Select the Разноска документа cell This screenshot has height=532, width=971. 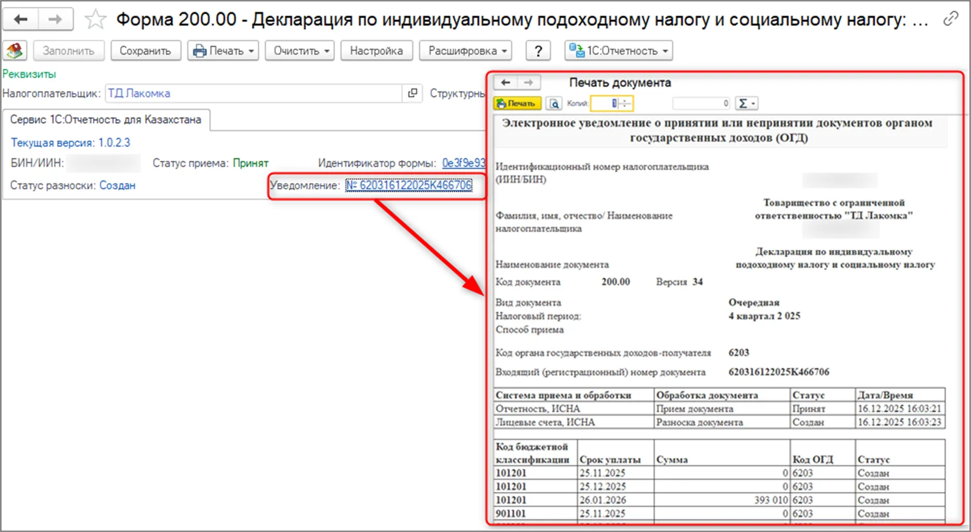[722, 422]
